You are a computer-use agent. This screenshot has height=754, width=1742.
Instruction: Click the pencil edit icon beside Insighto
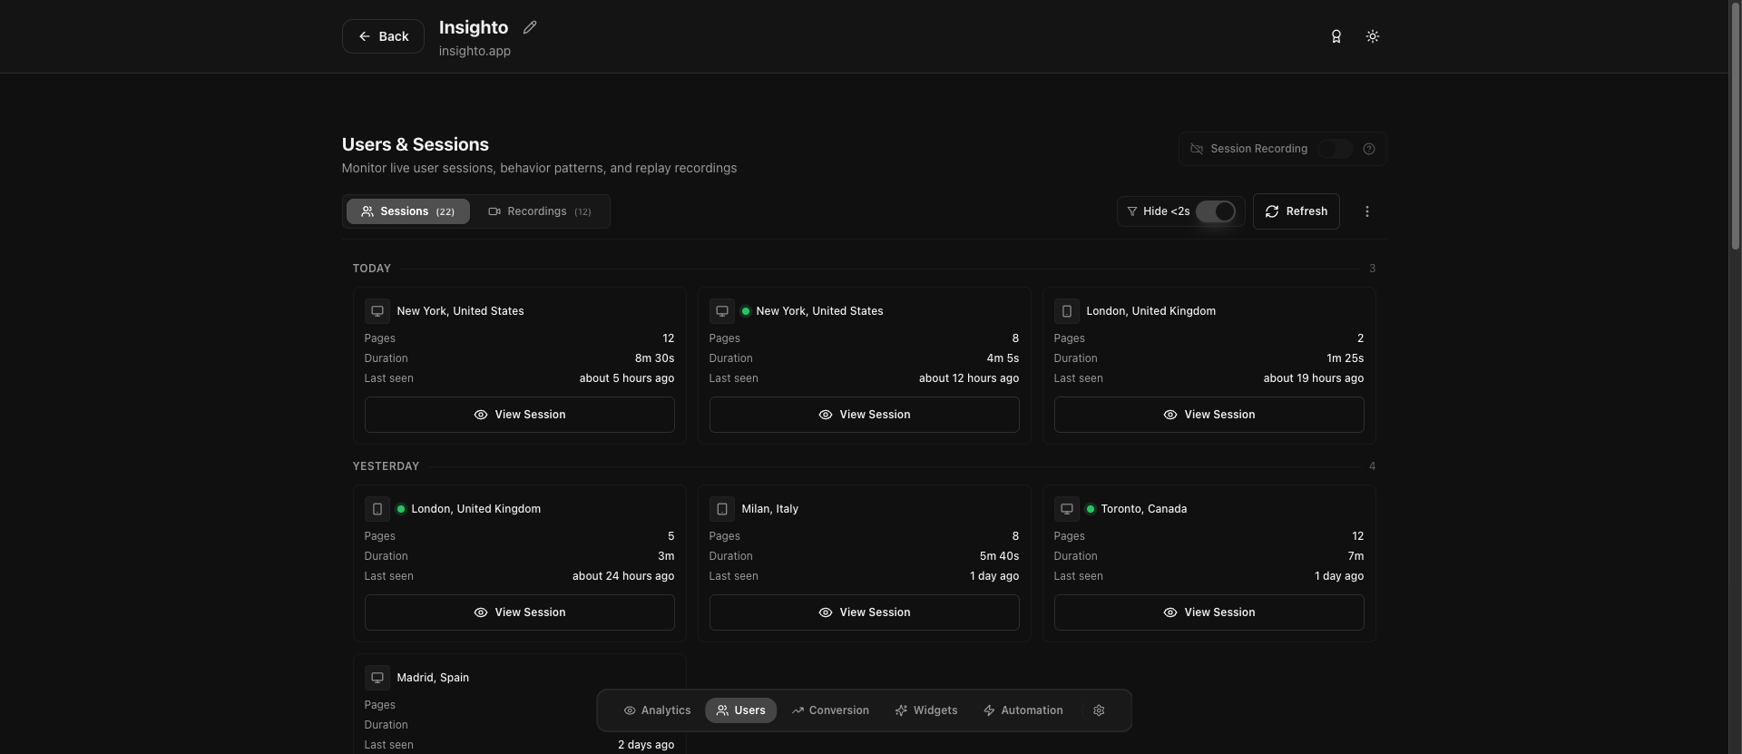[530, 27]
